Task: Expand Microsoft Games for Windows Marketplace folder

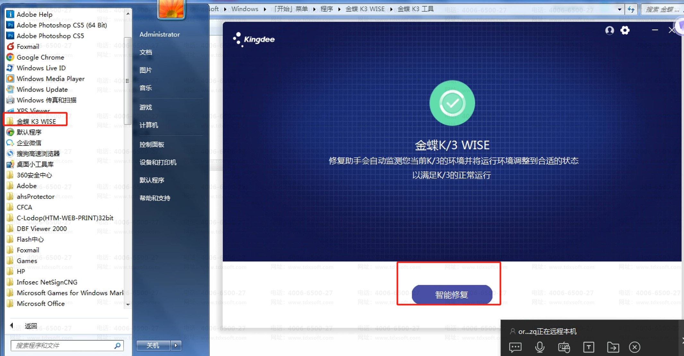Action: 65,293
